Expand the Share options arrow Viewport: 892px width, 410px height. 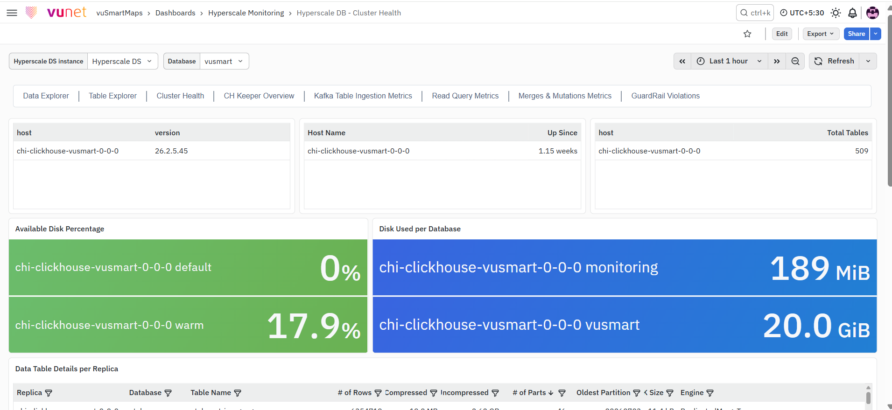click(x=876, y=34)
